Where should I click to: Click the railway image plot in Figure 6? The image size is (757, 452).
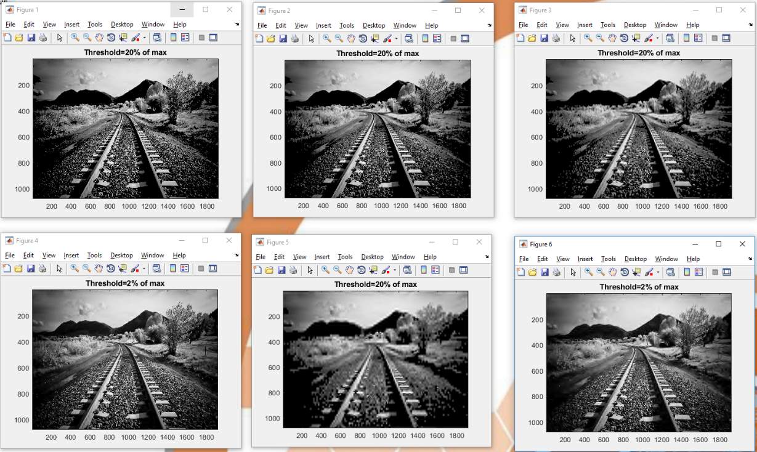639,363
